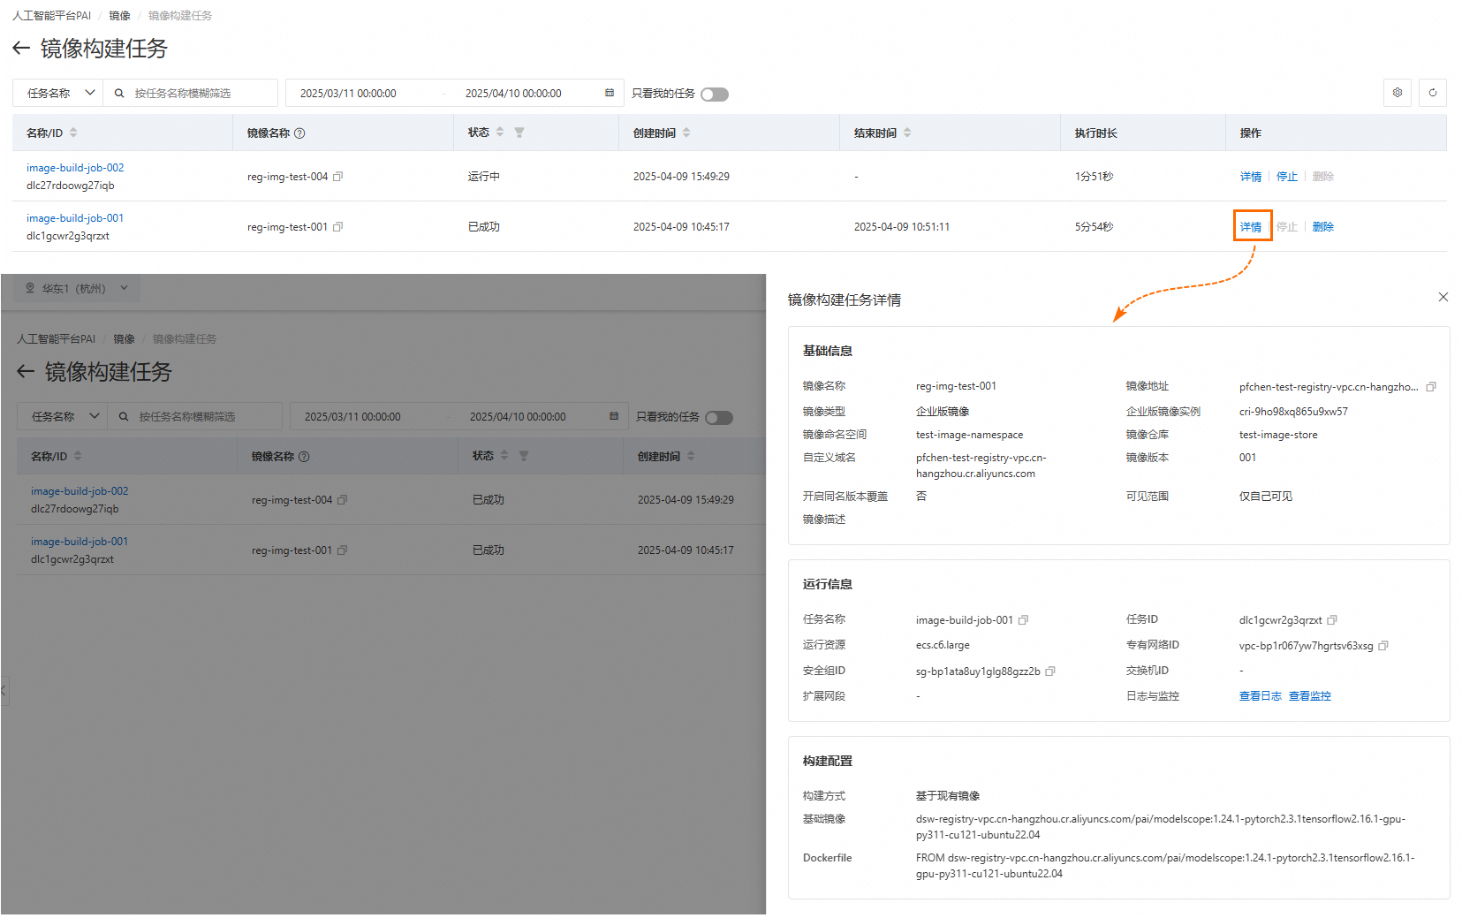Image resolution: width=1462 pixels, height=918 pixels.
Task: Click the location pin icon beside 华东1（杭州）
Action: click(30, 288)
